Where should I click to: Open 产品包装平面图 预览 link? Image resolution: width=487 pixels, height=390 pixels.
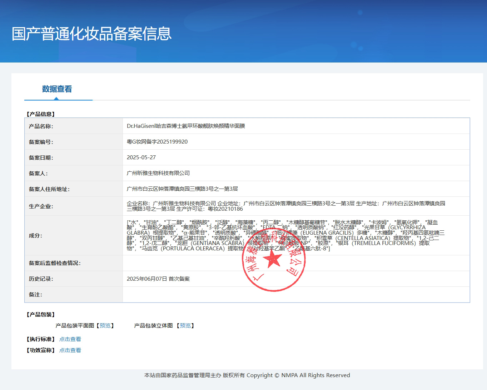105,326
